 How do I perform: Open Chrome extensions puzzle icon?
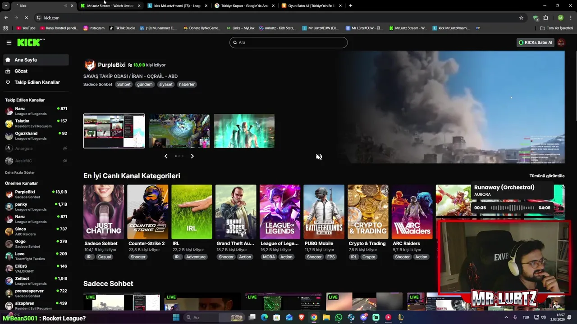tap(545, 18)
